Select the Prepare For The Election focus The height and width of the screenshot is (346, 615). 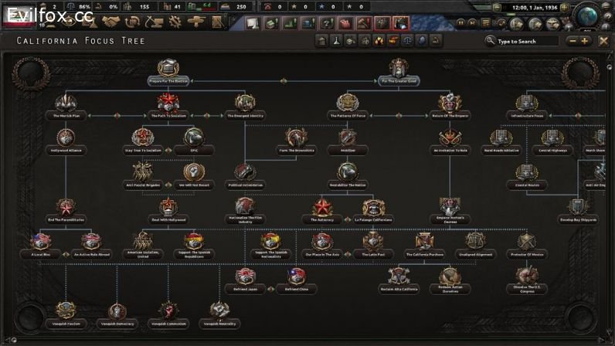point(168,70)
